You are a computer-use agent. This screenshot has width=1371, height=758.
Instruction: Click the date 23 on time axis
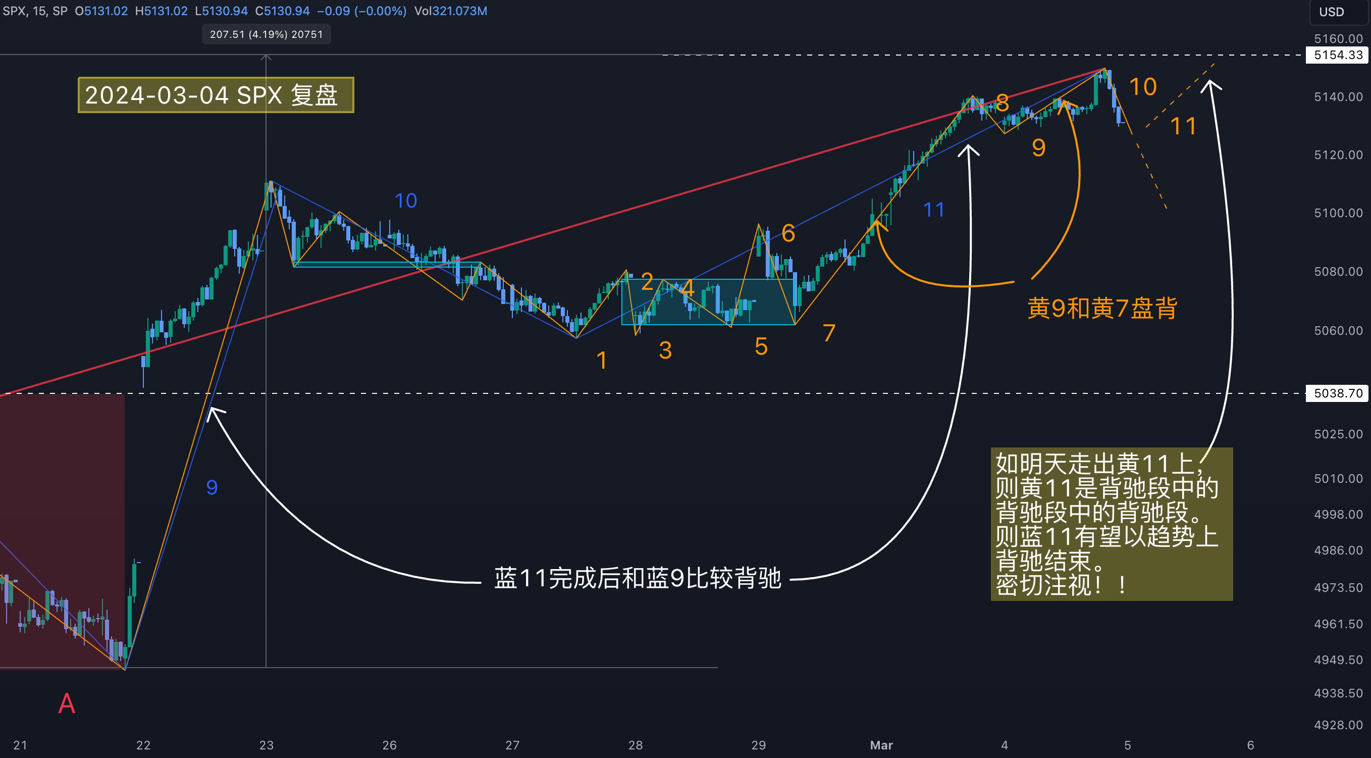click(x=266, y=745)
